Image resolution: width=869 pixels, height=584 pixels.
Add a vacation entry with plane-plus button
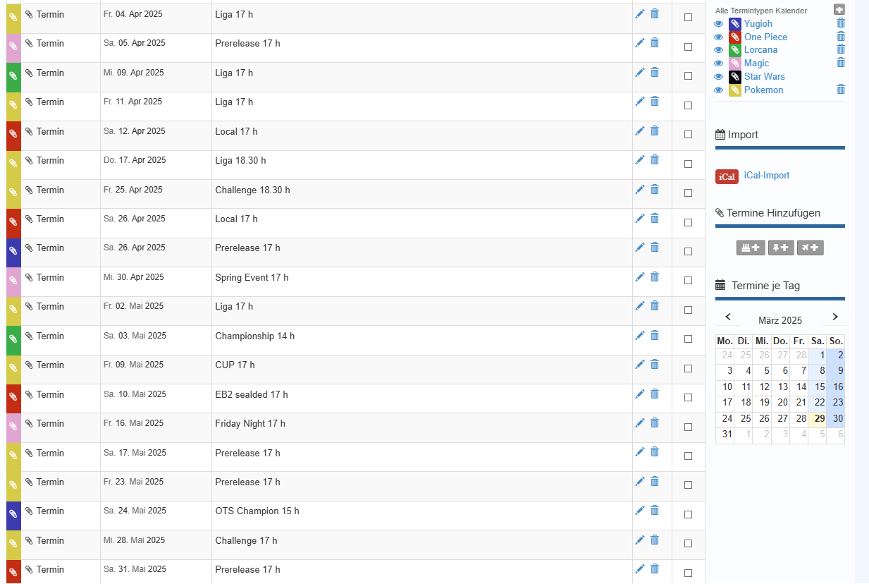click(x=811, y=248)
